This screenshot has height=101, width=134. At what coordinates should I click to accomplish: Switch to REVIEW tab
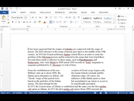[x=84, y=12]
